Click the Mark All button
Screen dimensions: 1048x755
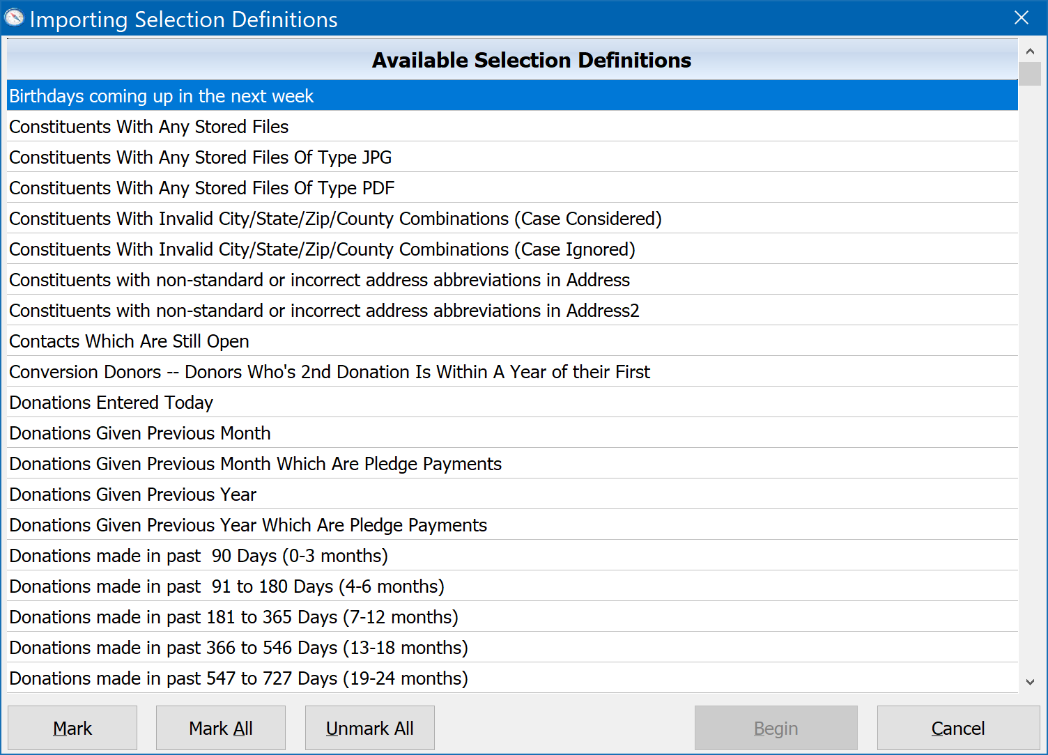point(221,728)
